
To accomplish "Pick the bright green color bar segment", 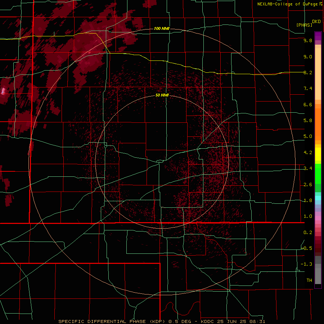I will point(318,174).
